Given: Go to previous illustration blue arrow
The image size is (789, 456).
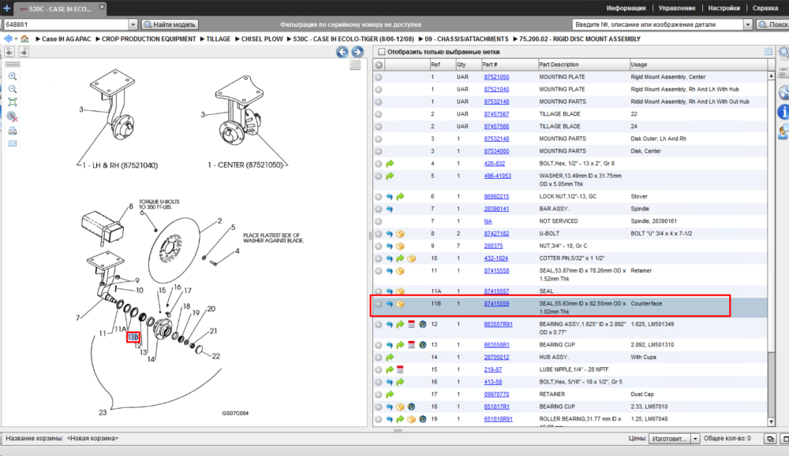Looking at the screenshot, I should [x=342, y=51].
